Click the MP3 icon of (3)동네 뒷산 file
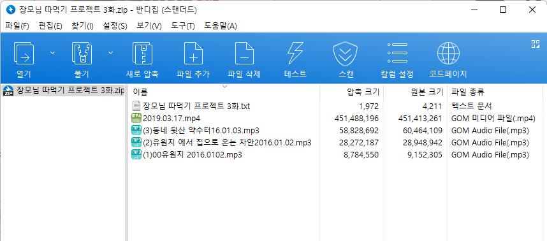 pos(136,130)
